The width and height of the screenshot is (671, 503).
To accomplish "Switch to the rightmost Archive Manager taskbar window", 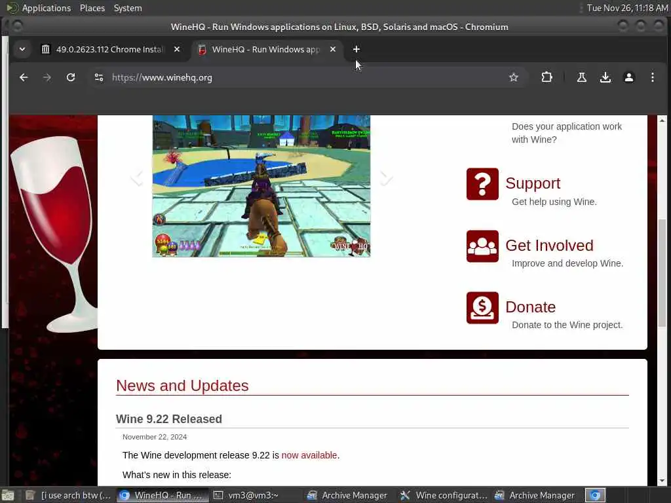I will [535, 495].
